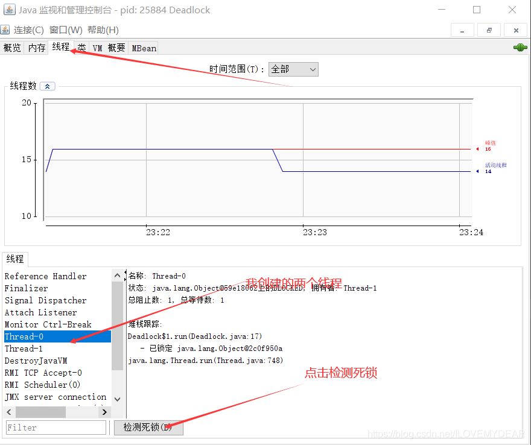
Task: Switch to the MBean tab
Action: tap(144, 48)
